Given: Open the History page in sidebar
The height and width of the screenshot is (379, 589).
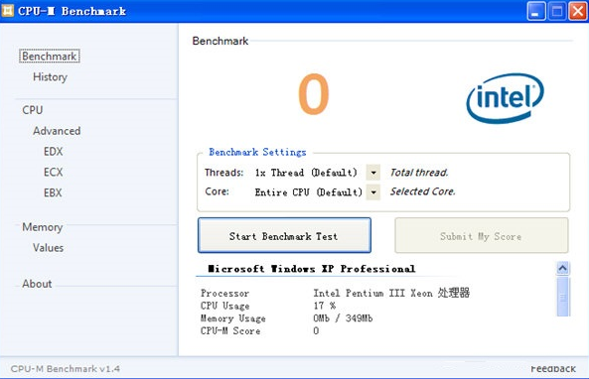Looking at the screenshot, I should point(50,77).
